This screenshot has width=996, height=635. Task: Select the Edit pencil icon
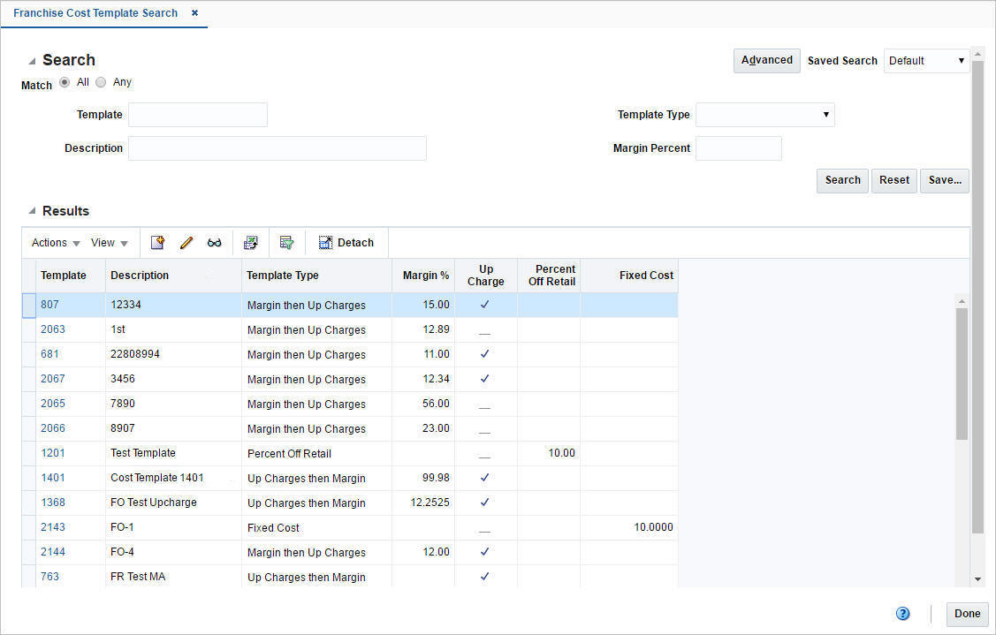(186, 241)
